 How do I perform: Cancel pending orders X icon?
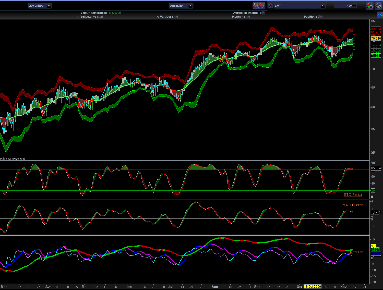(264, 13)
